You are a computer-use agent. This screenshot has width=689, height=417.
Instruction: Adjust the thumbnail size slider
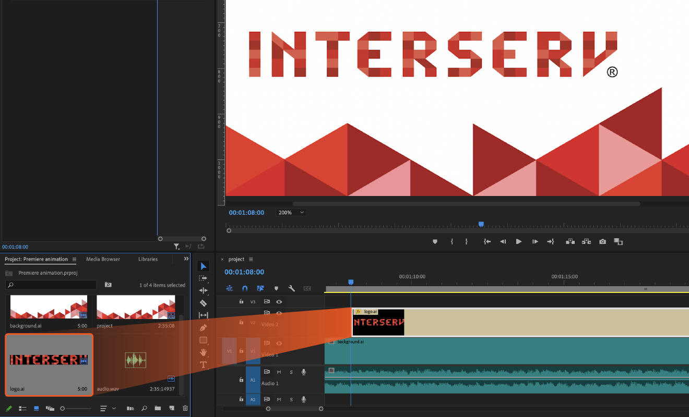pos(63,408)
